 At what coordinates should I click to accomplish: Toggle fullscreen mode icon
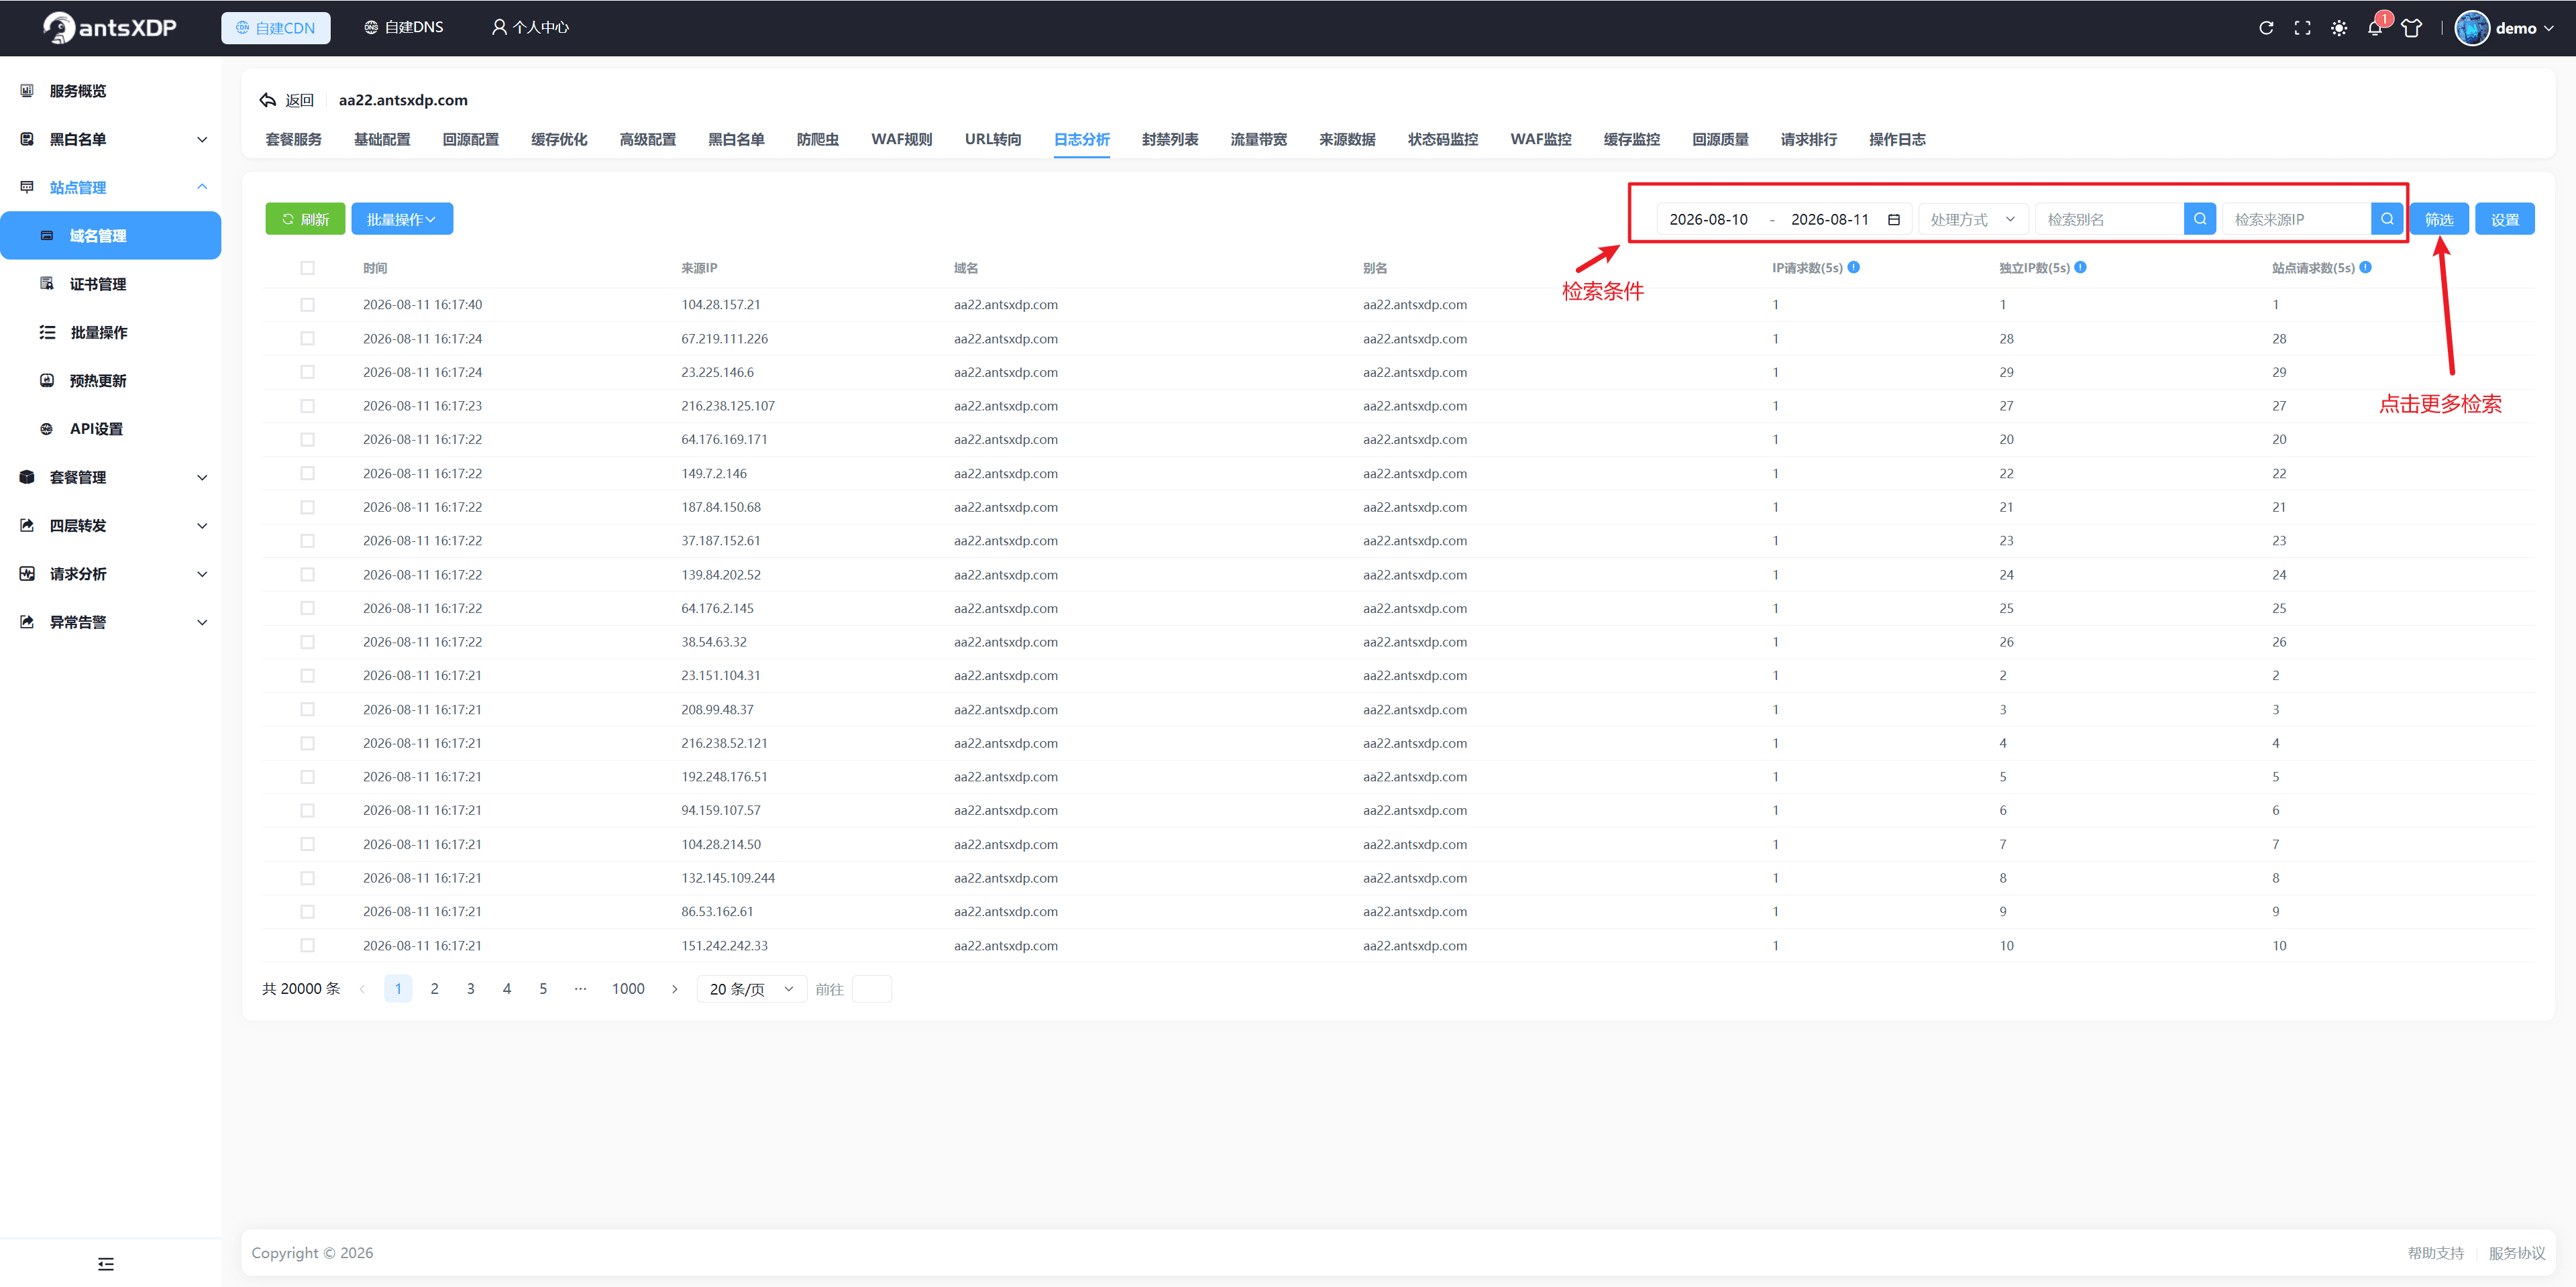[2302, 28]
